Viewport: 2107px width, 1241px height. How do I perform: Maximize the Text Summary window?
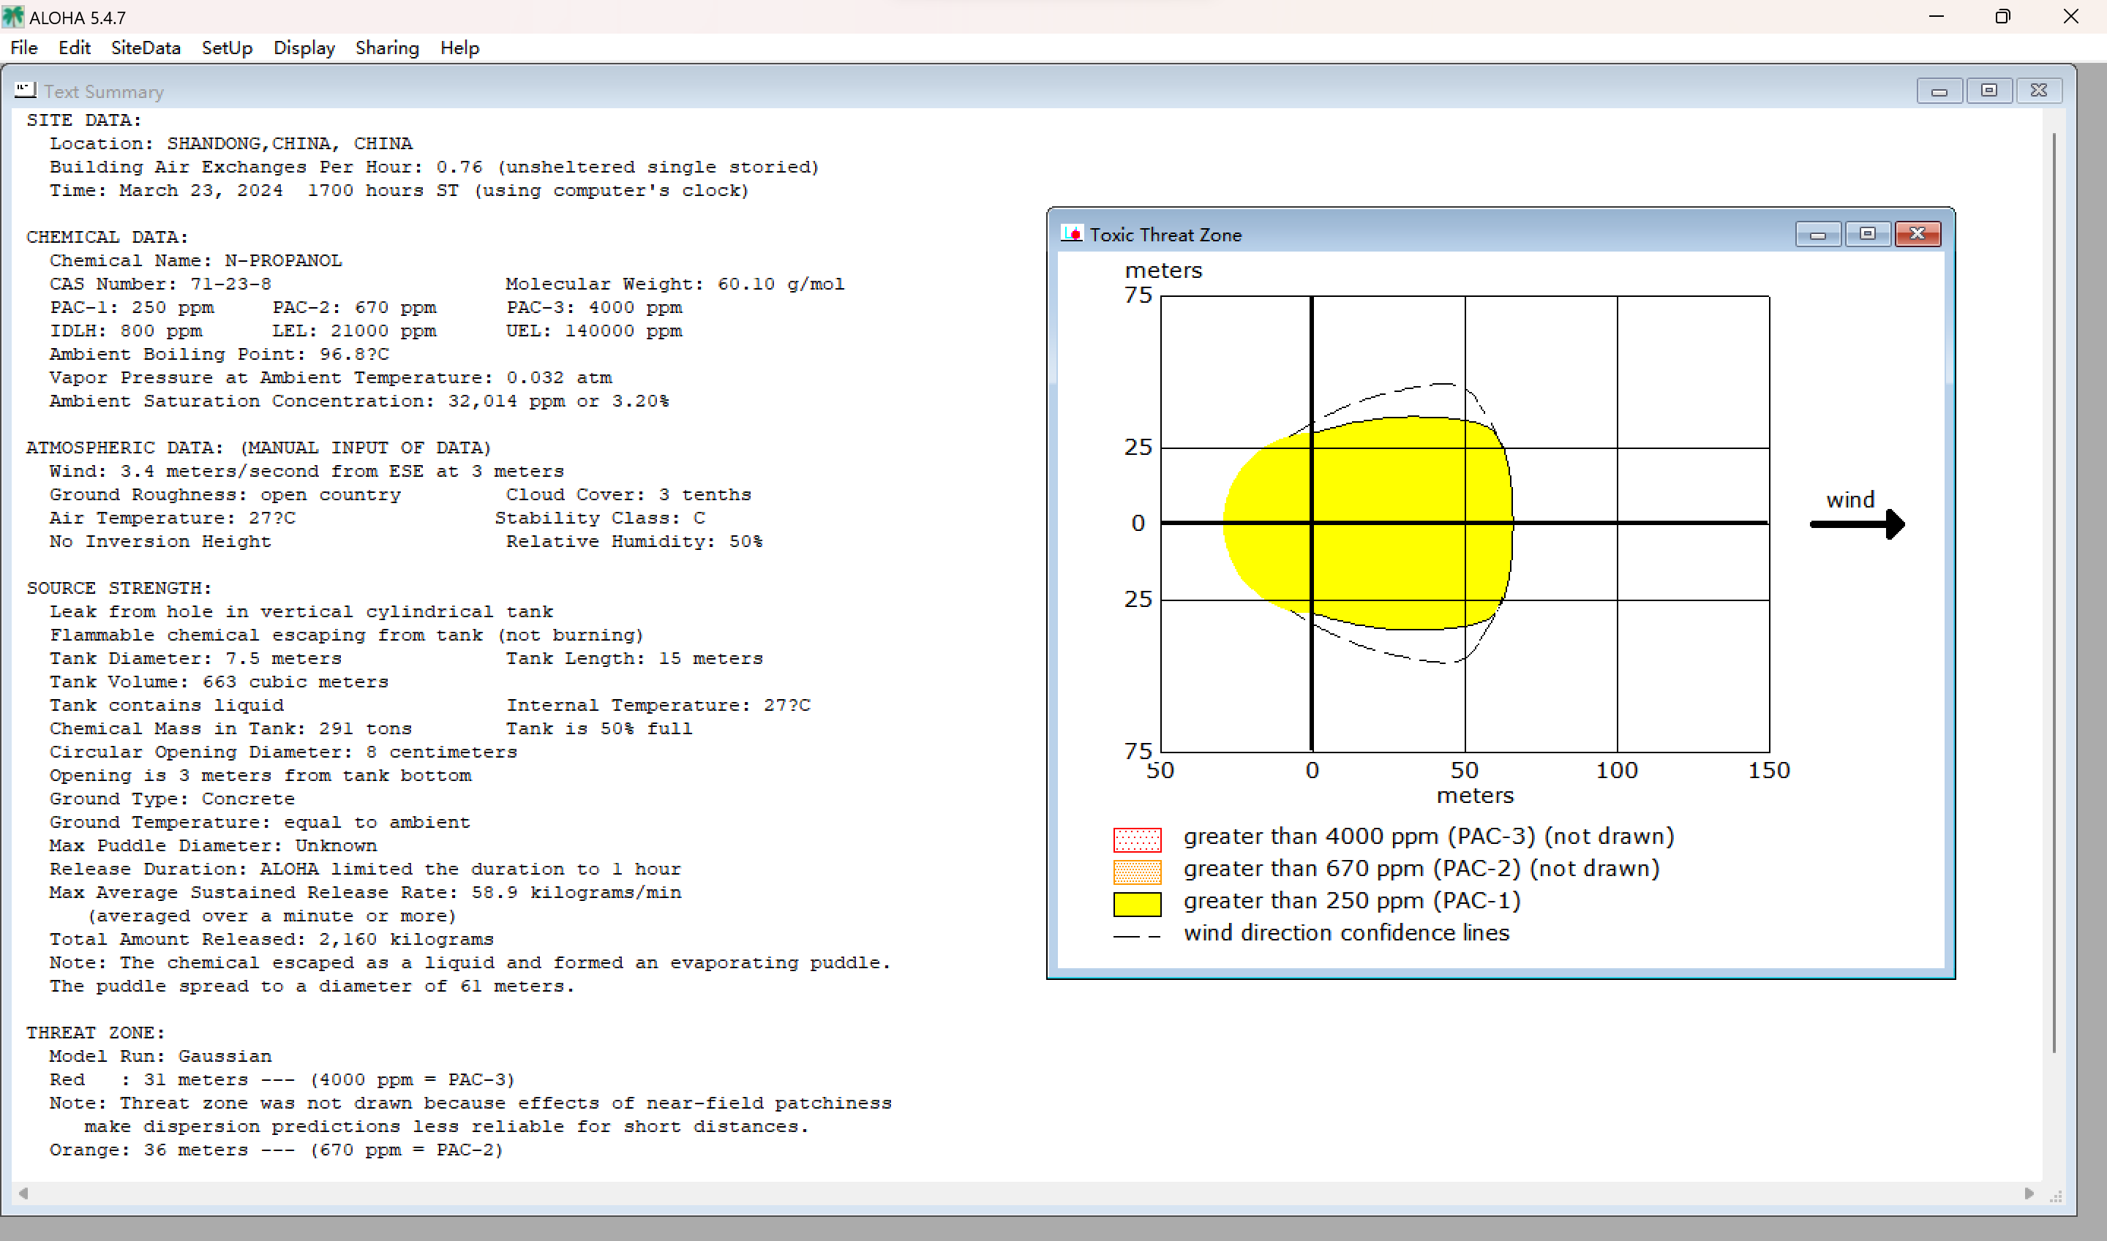[1989, 91]
